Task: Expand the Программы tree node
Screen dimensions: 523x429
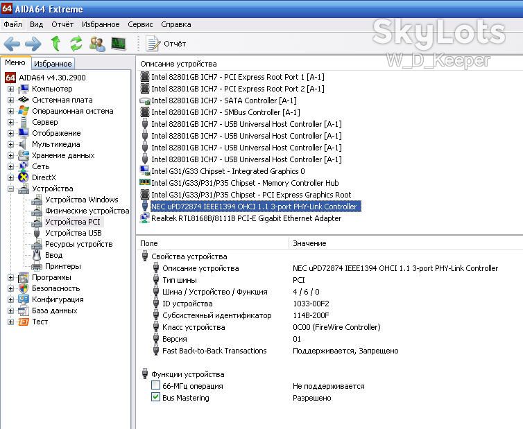Action: coord(10,277)
